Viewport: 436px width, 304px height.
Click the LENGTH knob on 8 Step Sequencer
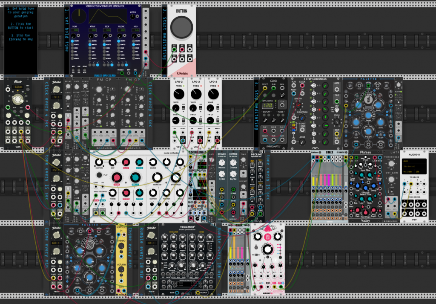click(x=298, y=105)
